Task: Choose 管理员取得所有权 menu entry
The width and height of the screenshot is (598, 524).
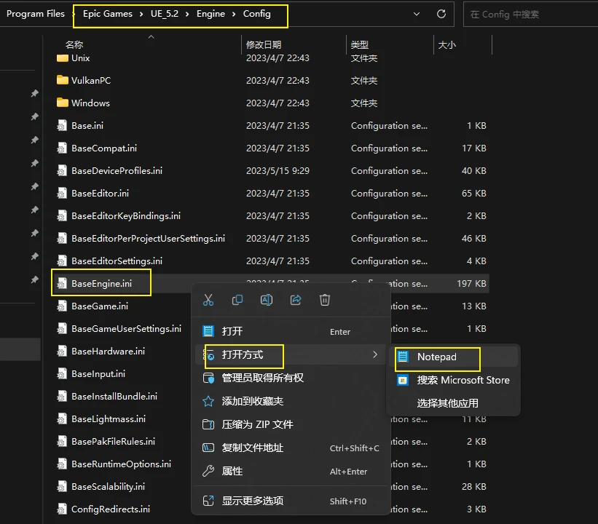Action: [291, 378]
